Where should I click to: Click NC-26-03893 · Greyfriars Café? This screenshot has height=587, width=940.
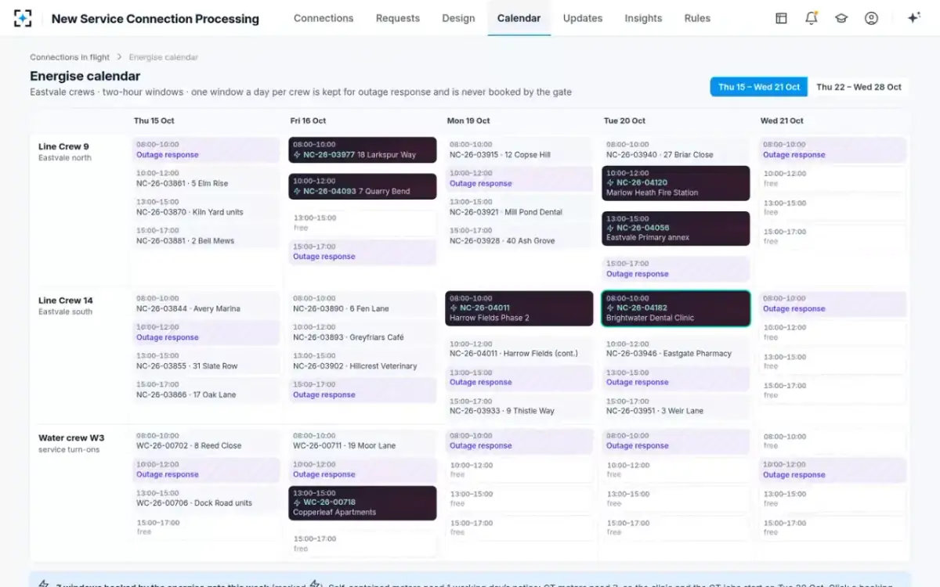pos(363,333)
